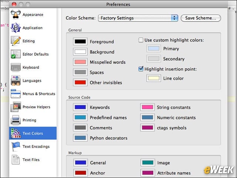Image resolution: width=237 pixels, height=178 pixels.
Task: Select Editor Defaults in the sidebar
Action: (36, 54)
